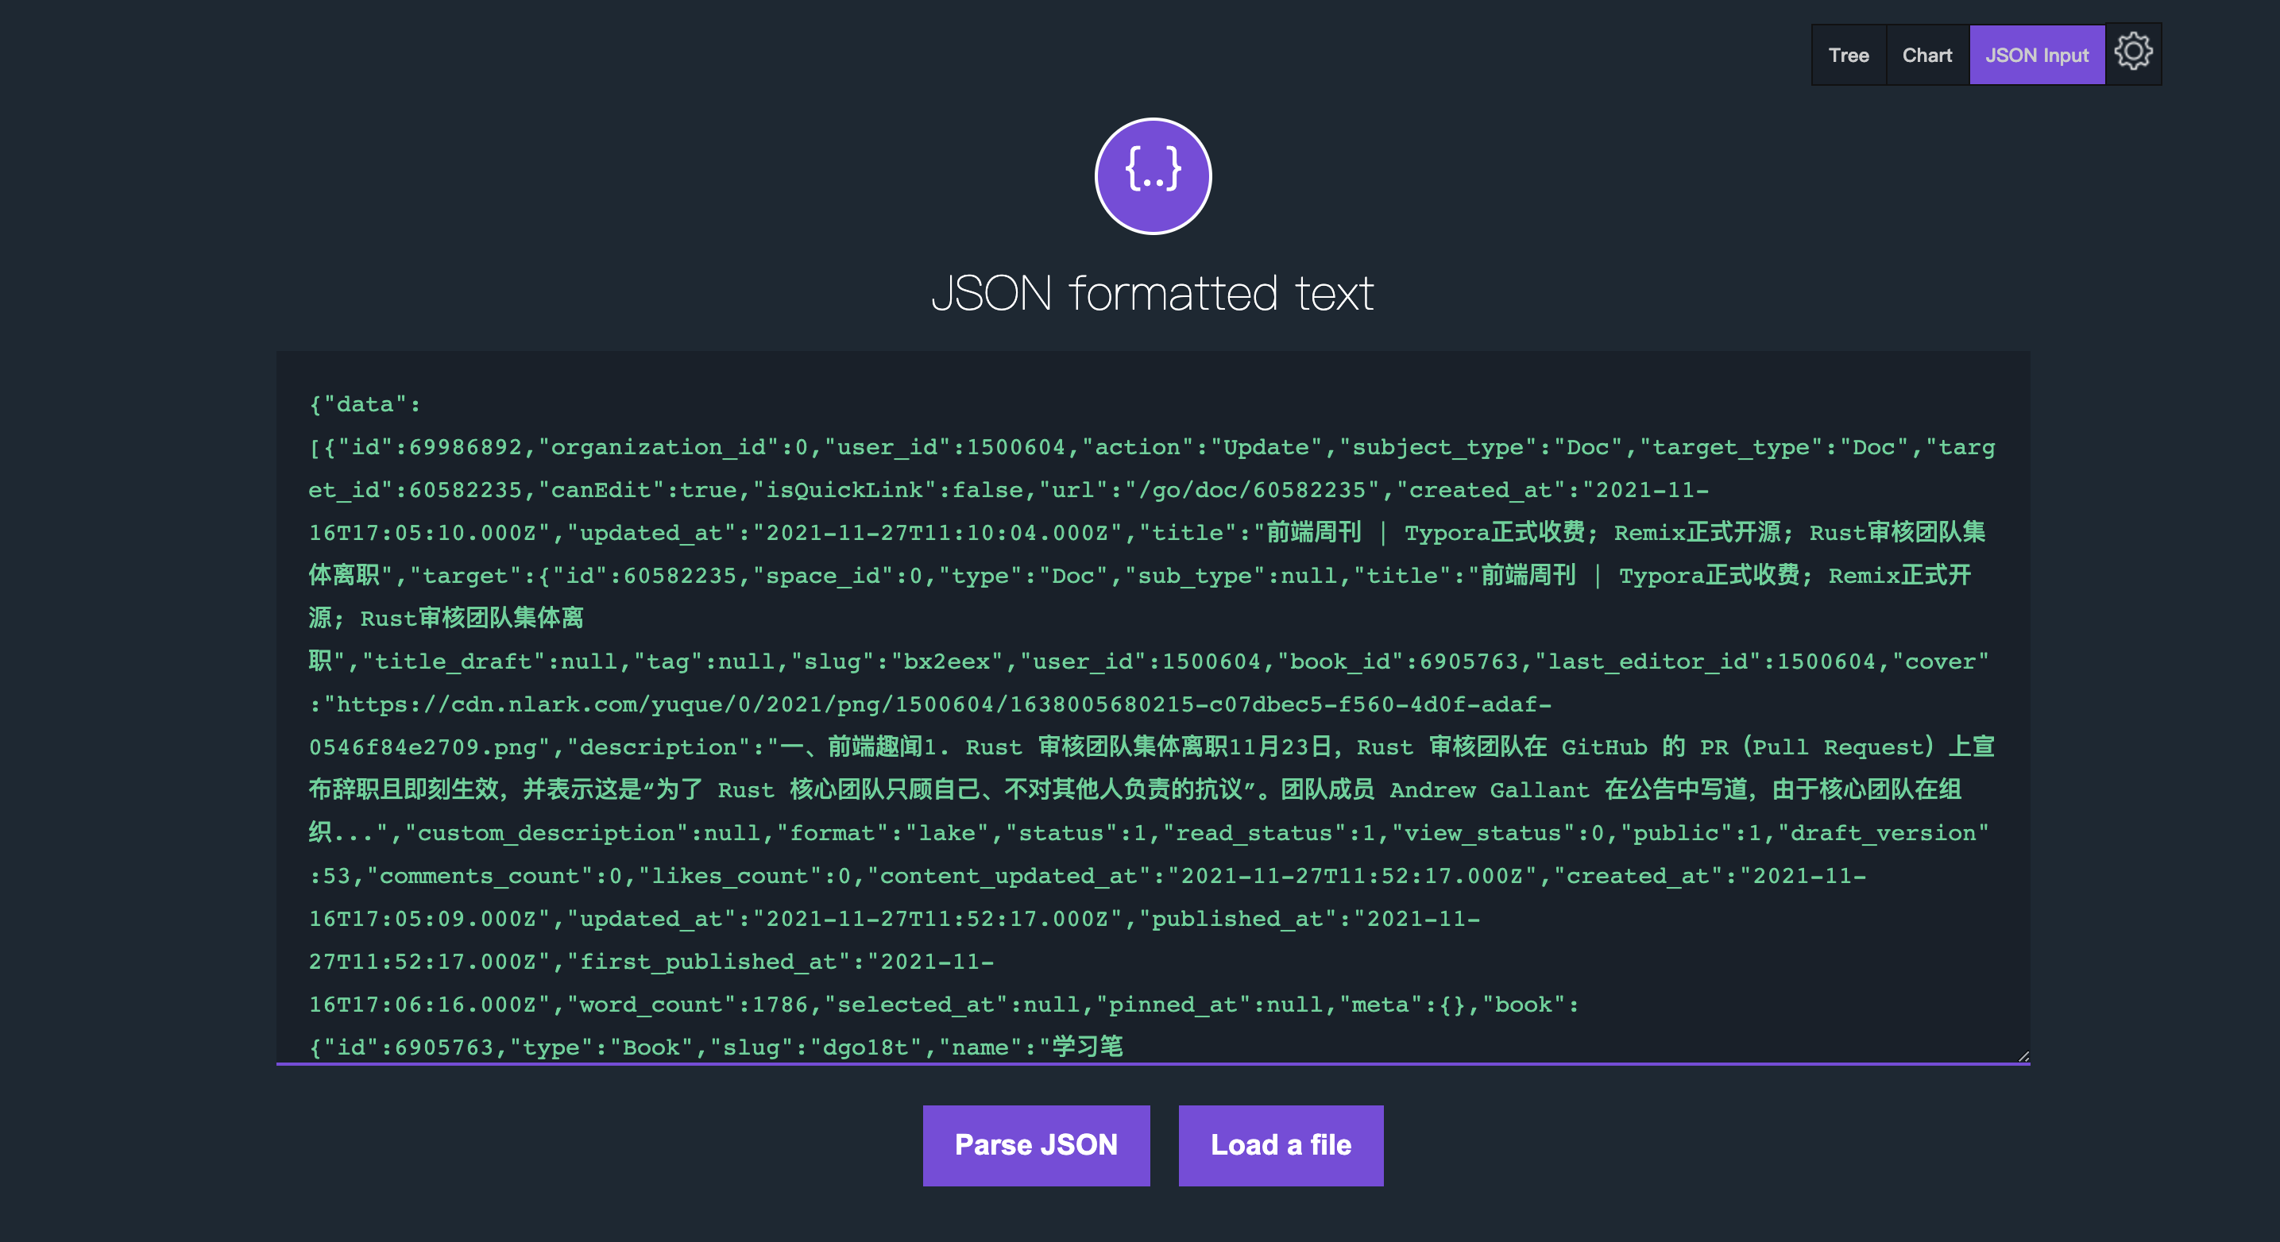Viewport: 2280px width, 1242px height.
Task: Click the textarea resize handle corner
Action: tap(2023, 1056)
